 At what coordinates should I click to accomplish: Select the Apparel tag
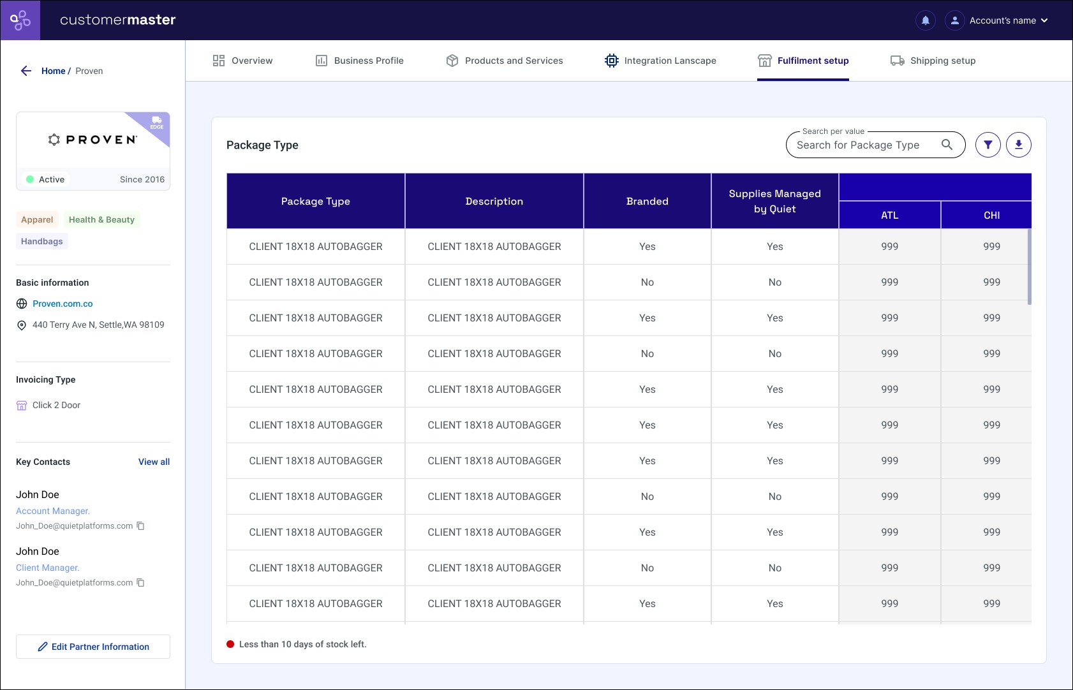37,219
